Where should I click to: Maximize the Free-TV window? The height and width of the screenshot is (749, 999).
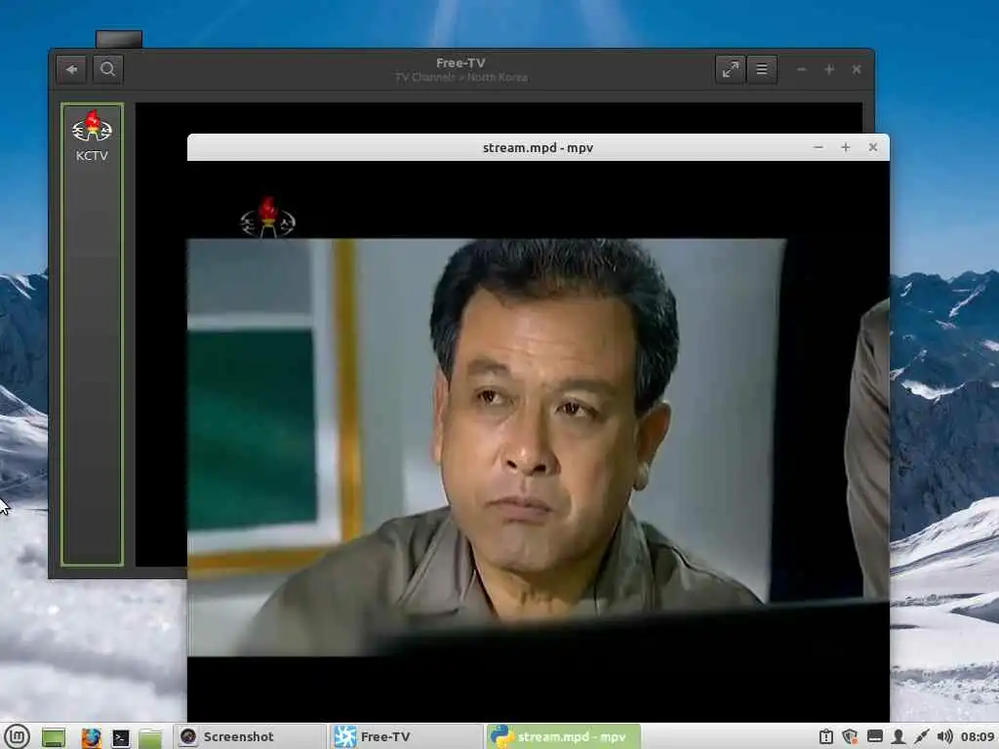(x=829, y=69)
